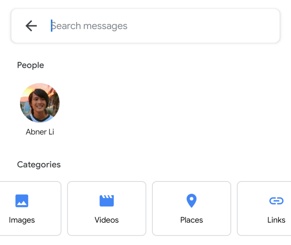
Task: Open Abner Li's profile photo
Action: (x=40, y=103)
